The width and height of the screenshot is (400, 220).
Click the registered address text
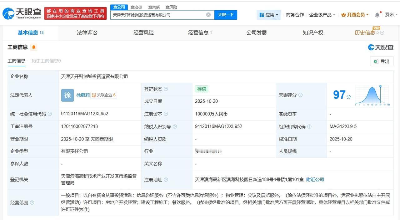coord(249,180)
